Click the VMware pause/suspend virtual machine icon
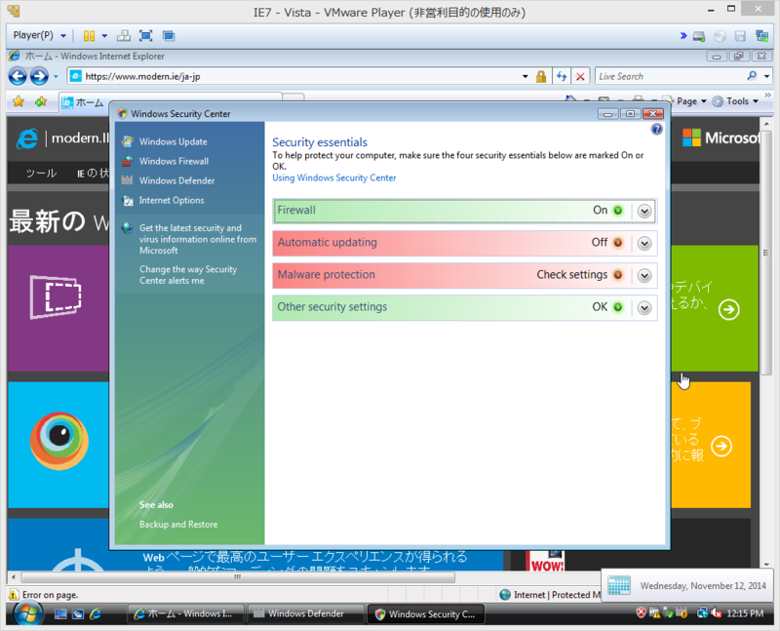Screen dimensions: 780x631 89,36
